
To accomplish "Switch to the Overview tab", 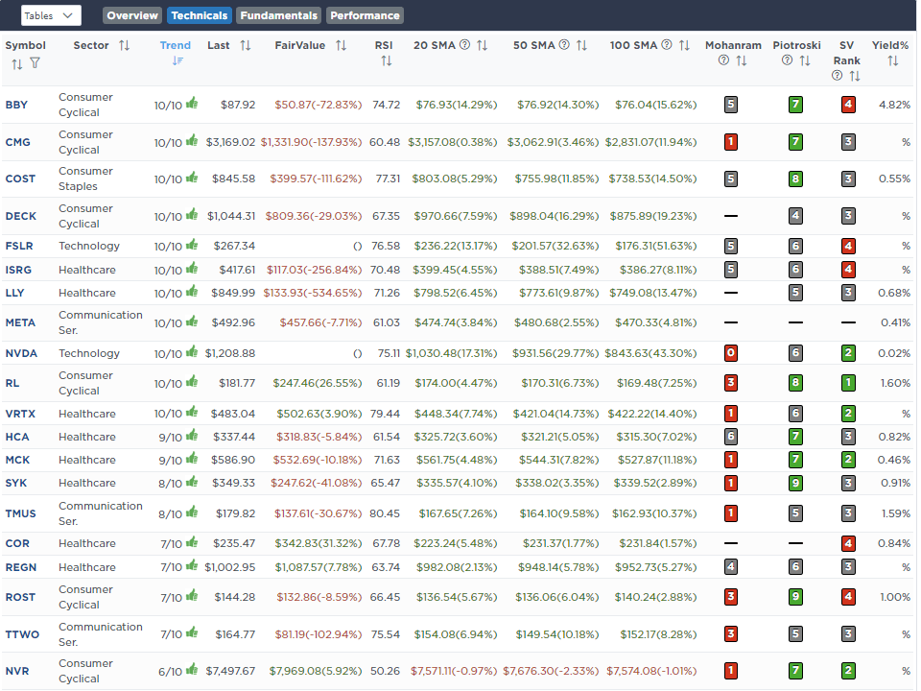I will (x=132, y=15).
